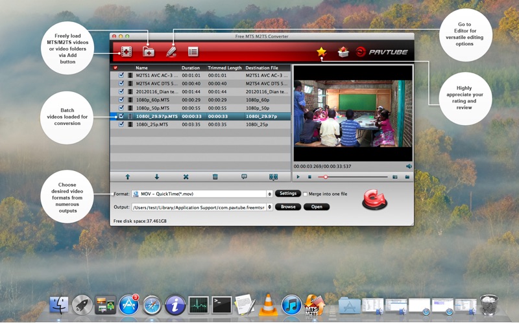The image size is (519, 324).
Task: Click the yellow star rating icon
Action: [321, 52]
